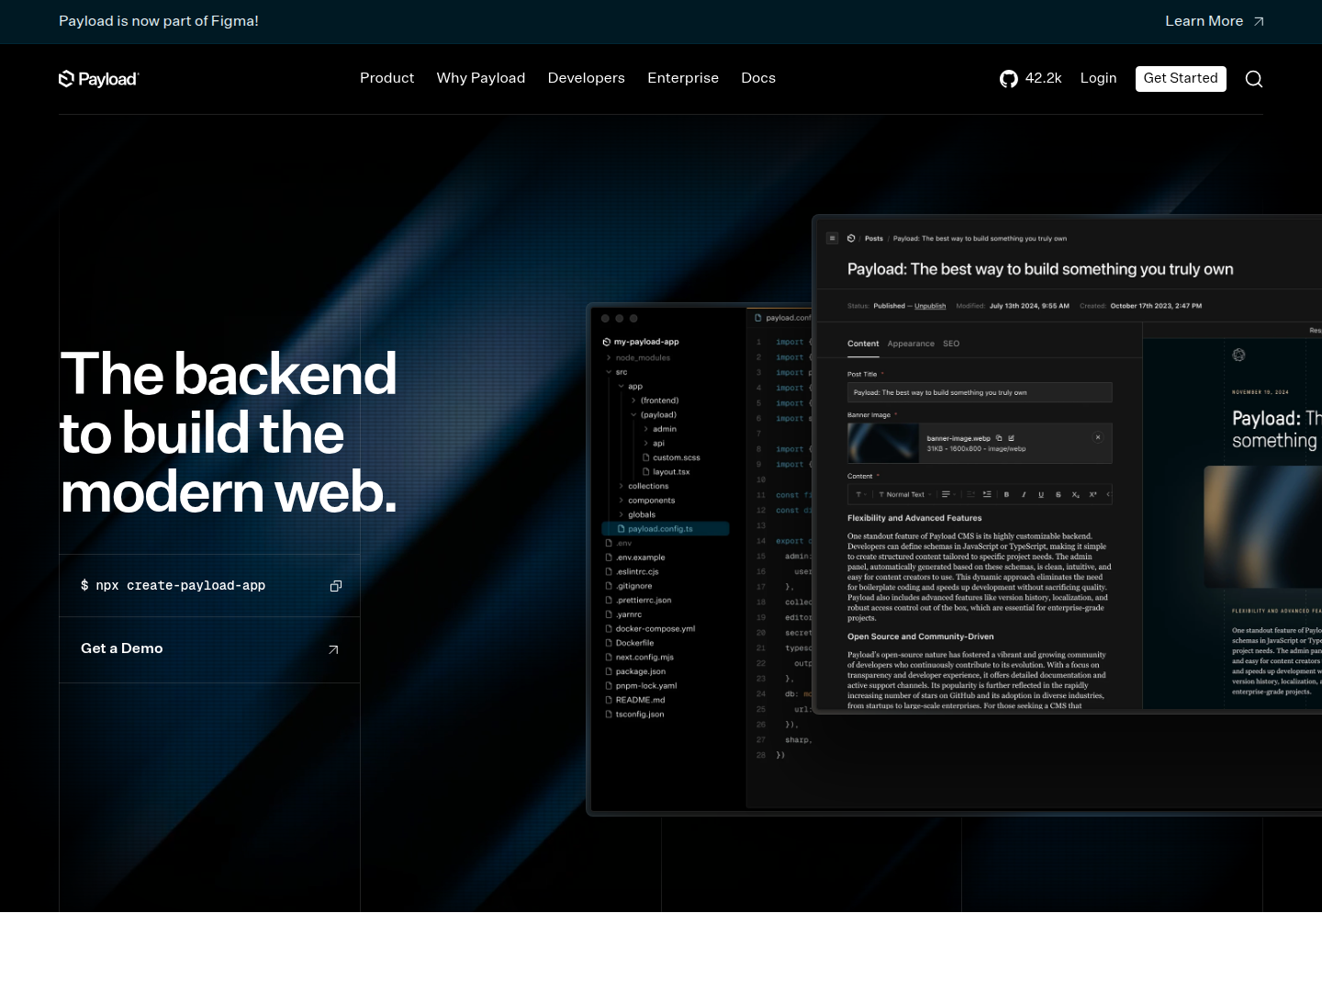Open the GitHub repository icon link
Screen dimensions: 1322x992
point(1009,79)
